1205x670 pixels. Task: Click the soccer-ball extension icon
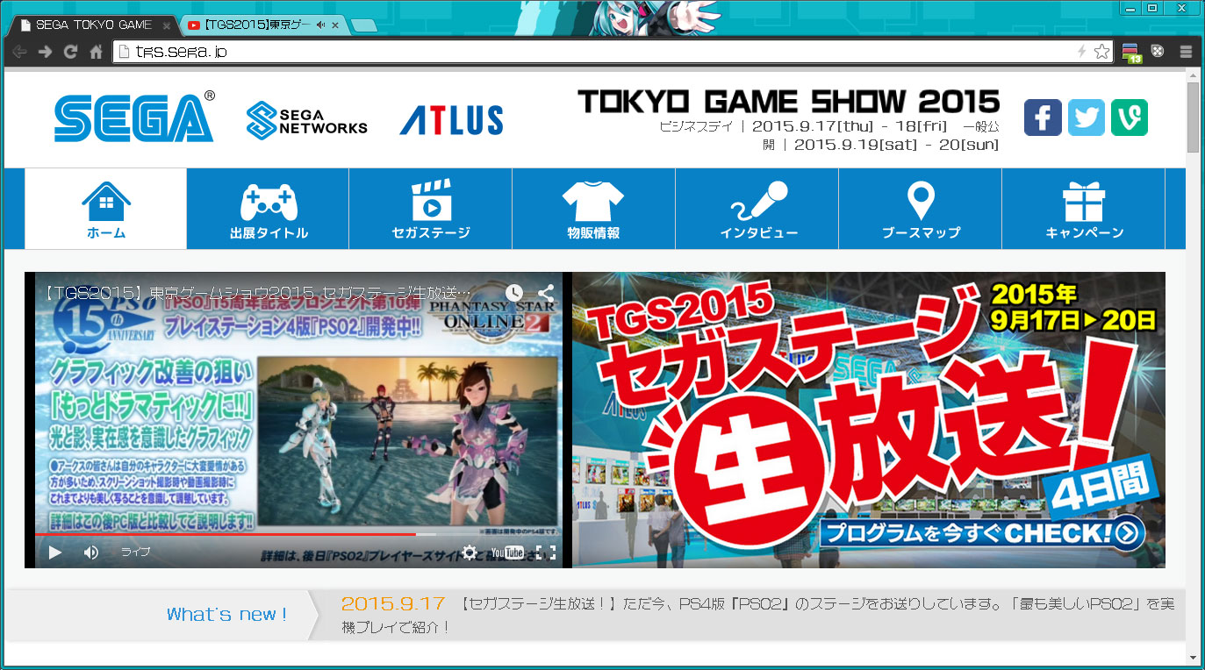pos(1158,52)
